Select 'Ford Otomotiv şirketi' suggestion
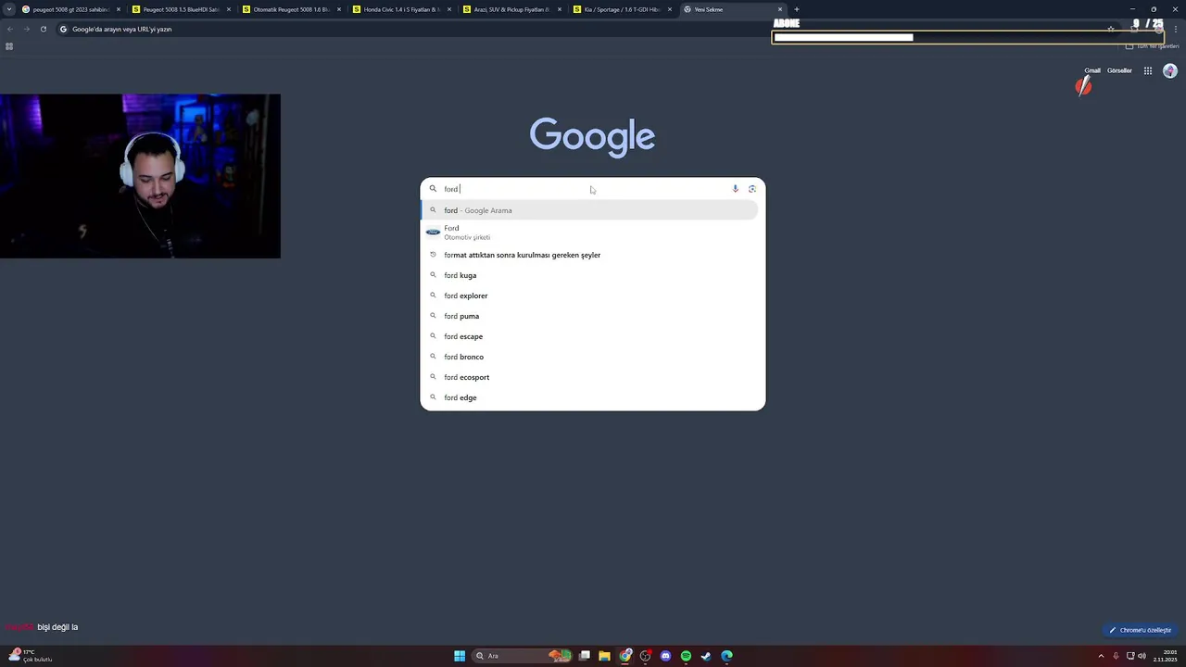1186x667 pixels. [x=590, y=233]
